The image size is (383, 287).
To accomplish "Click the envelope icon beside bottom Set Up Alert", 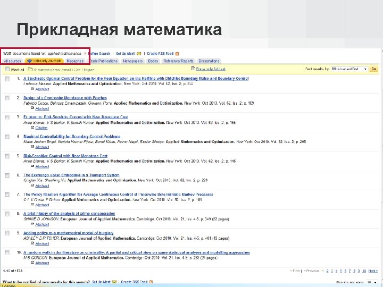I will click(x=114, y=282).
